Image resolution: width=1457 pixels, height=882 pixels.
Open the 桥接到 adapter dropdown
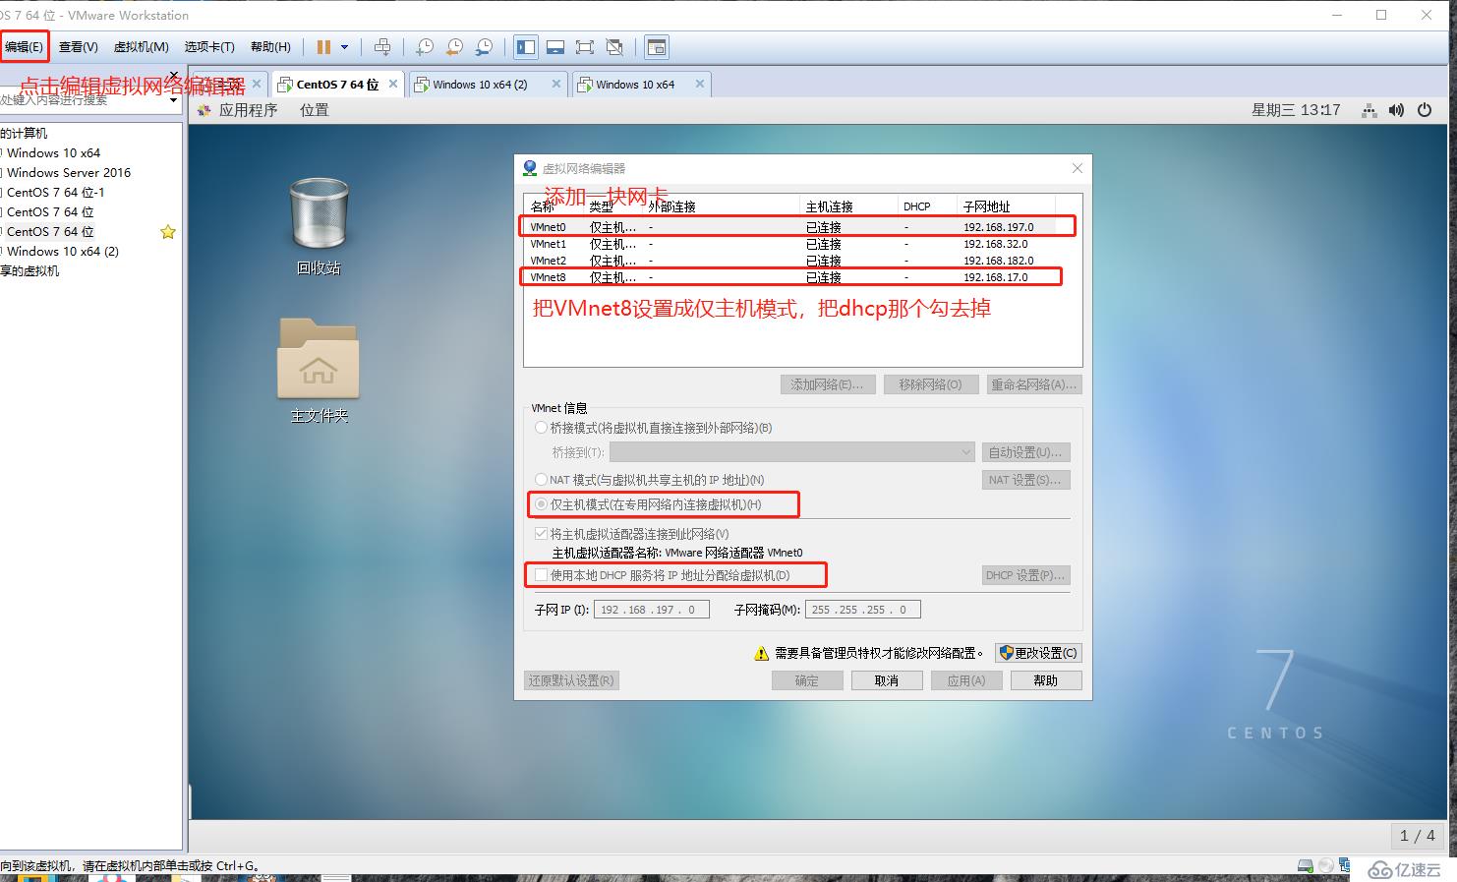(792, 452)
